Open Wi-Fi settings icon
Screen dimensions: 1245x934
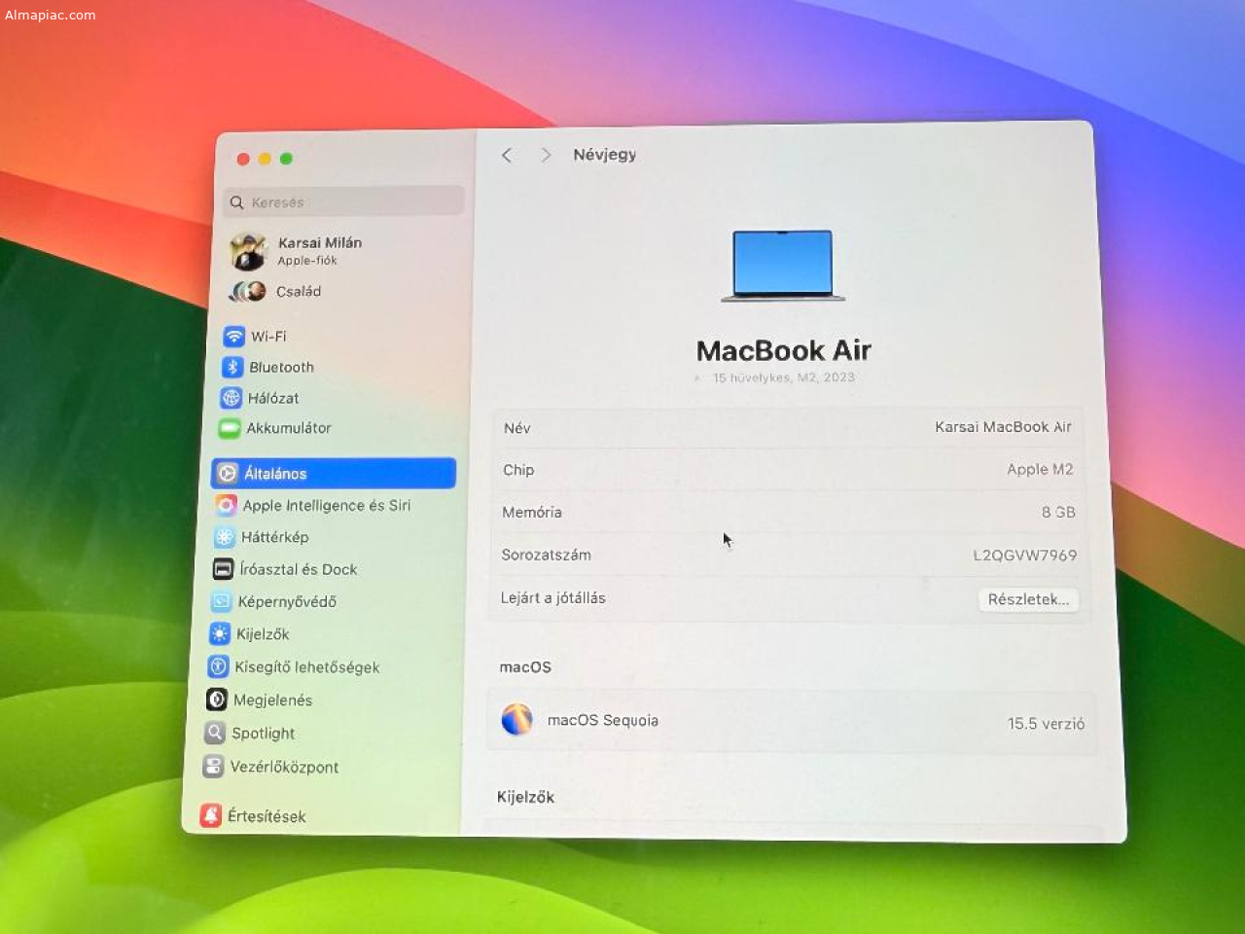tap(233, 337)
